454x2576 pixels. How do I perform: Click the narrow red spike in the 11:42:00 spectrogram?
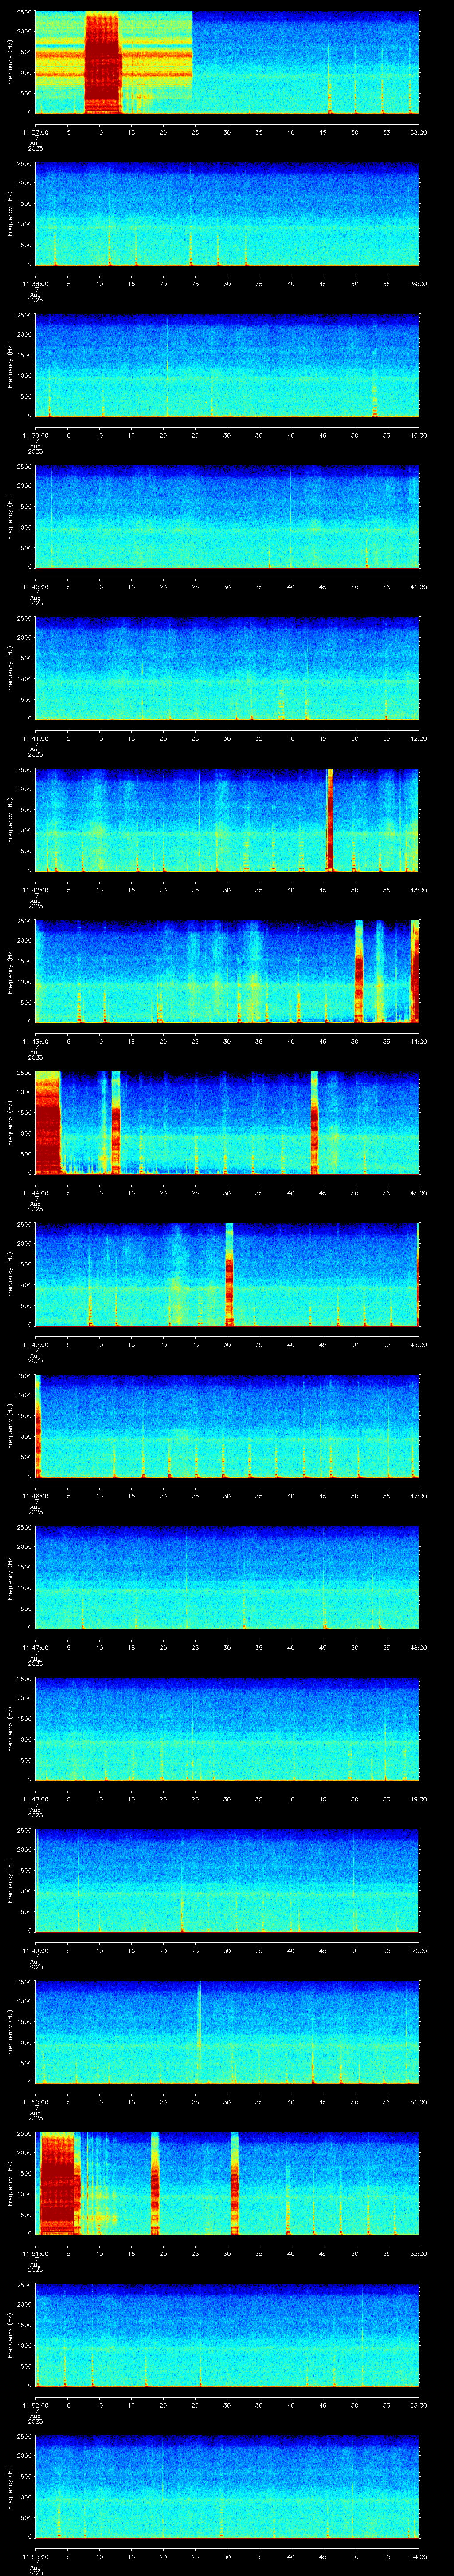(x=329, y=819)
